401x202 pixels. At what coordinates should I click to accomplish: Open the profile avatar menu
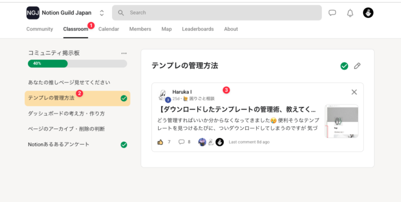coord(368,12)
